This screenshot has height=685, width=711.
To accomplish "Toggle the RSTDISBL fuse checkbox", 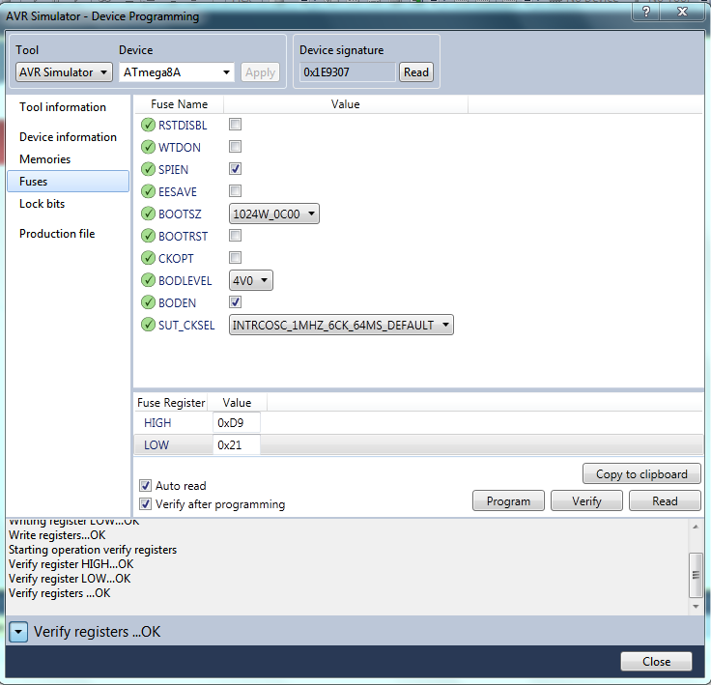I will pos(235,125).
